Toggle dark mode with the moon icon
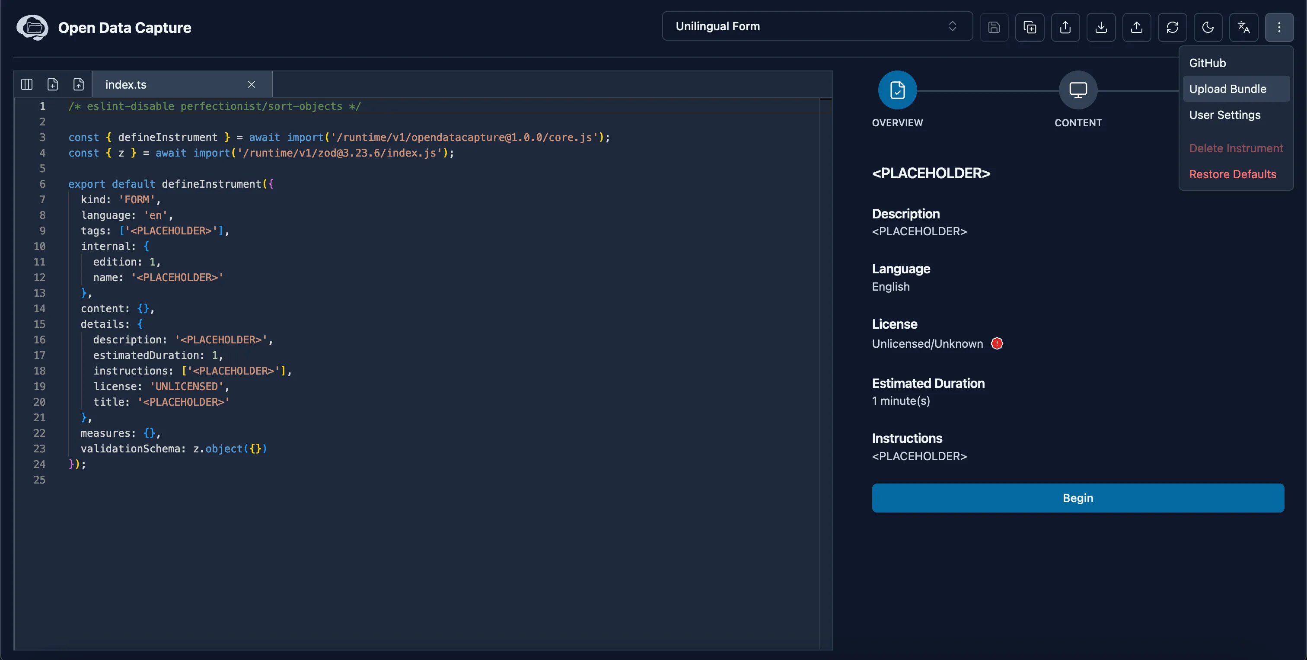 pyautogui.click(x=1208, y=27)
